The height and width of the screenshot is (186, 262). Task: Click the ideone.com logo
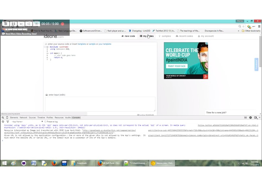click(x=54, y=36)
